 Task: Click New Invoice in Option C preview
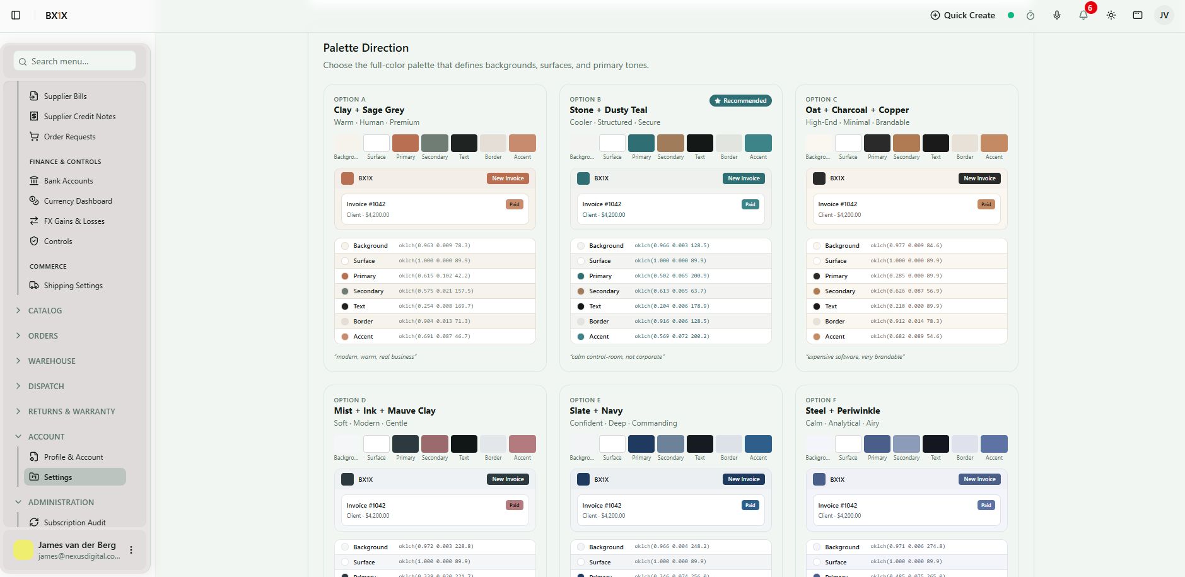tap(979, 178)
